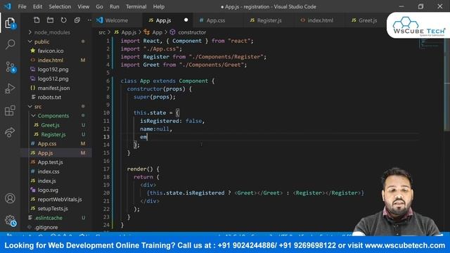Click line number 13 in the gutter

[x=106, y=137]
